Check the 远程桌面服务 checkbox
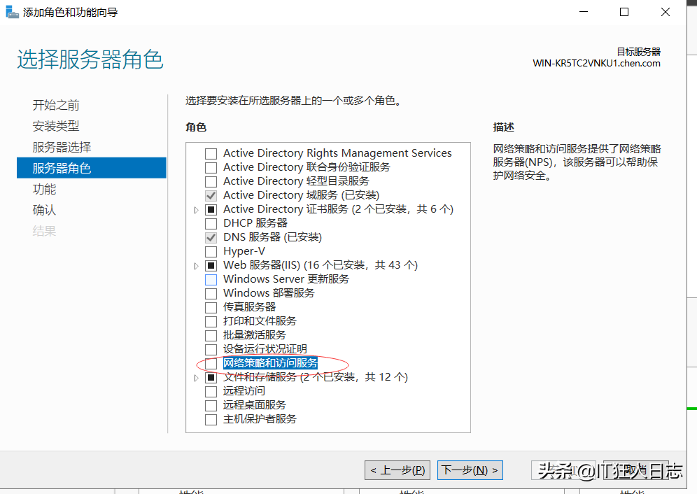The image size is (697, 494). click(211, 406)
